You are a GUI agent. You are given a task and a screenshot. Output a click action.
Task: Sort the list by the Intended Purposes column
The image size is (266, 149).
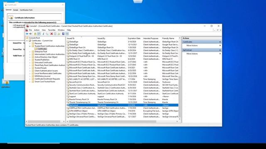(x=152, y=38)
